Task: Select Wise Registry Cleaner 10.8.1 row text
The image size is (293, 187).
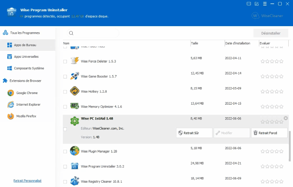Action: point(101,182)
